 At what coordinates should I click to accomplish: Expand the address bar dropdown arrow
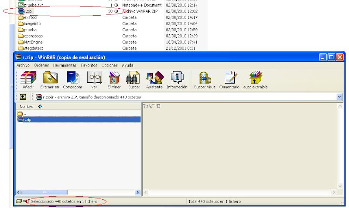point(339,97)
